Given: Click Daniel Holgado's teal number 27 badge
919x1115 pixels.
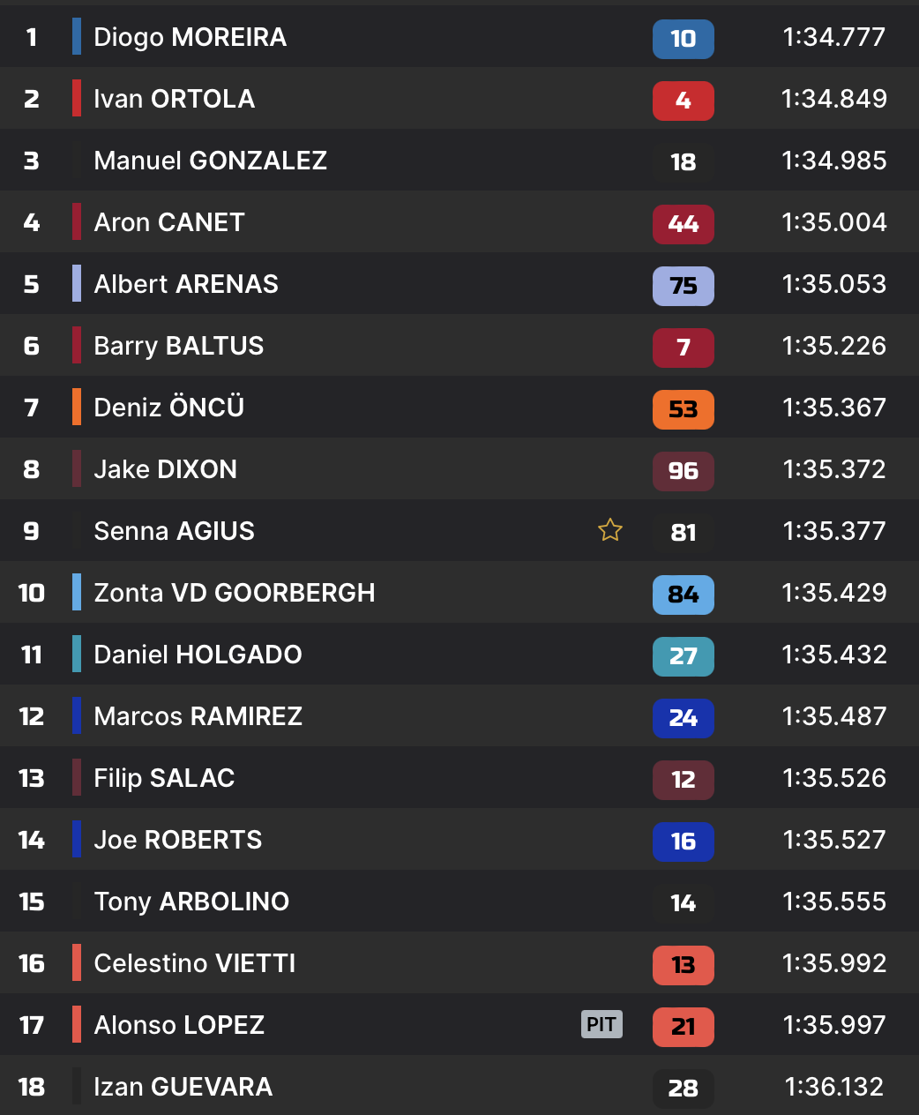Looking at the screenshot, I should pos(683,656).
